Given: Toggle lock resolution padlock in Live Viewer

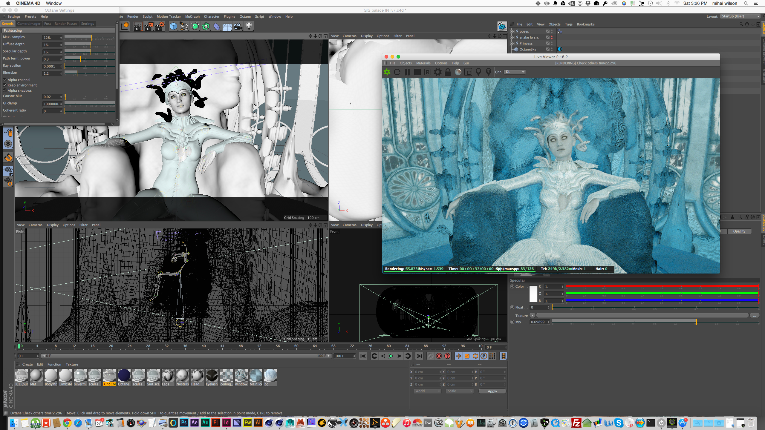Looking at the screenshot, I should (x=448, y=72).
